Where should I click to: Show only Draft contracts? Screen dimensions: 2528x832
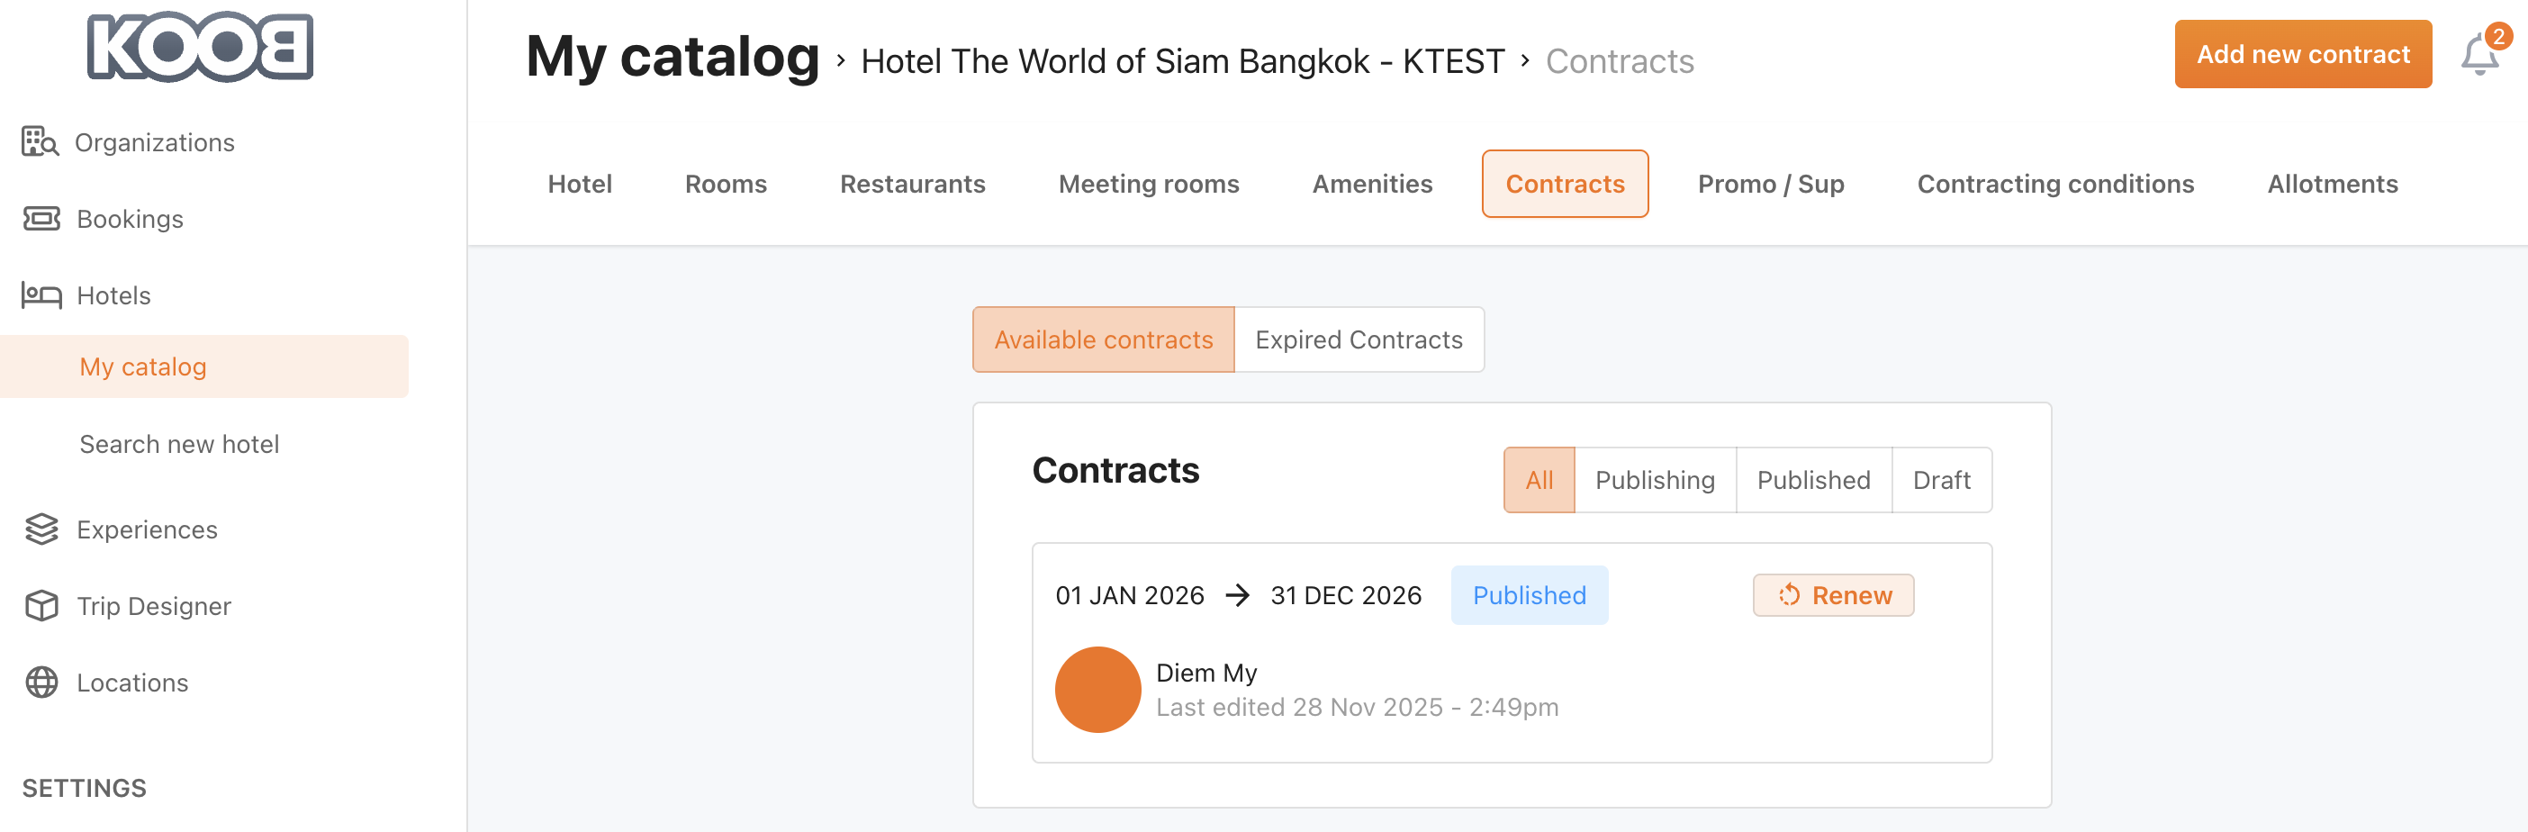pyautogui.click(x=1940, y=480)
